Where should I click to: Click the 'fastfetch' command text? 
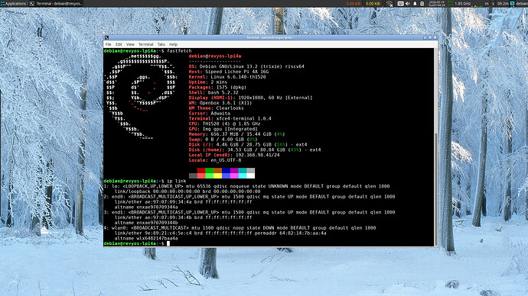(179, 51)
